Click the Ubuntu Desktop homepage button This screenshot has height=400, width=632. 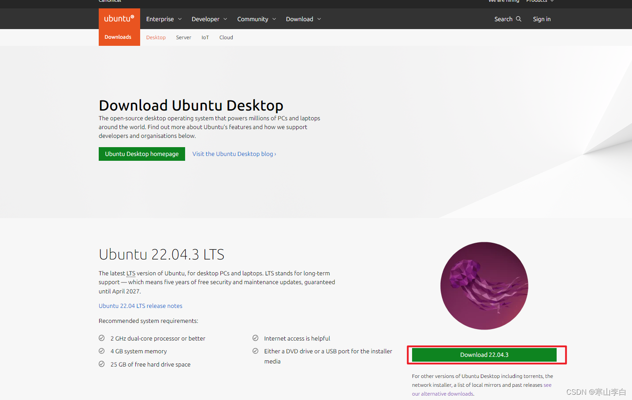pos(141,154)
